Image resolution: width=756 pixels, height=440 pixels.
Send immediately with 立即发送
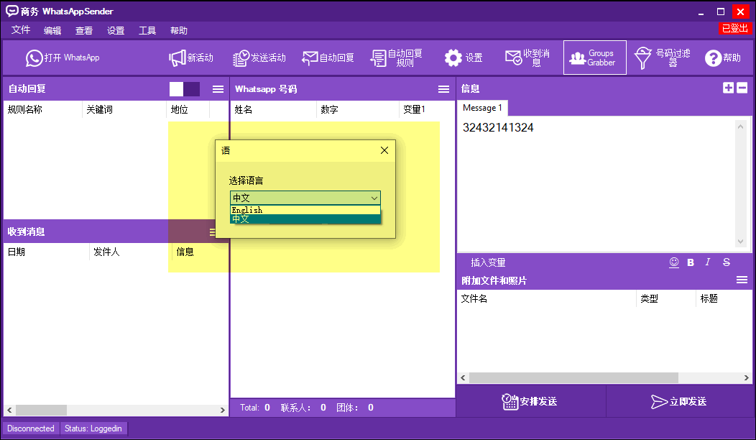[x=679, y=401]
